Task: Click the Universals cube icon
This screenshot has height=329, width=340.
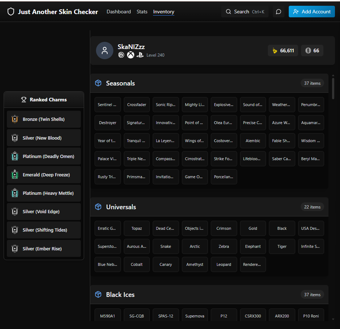Action: [98, 207]
